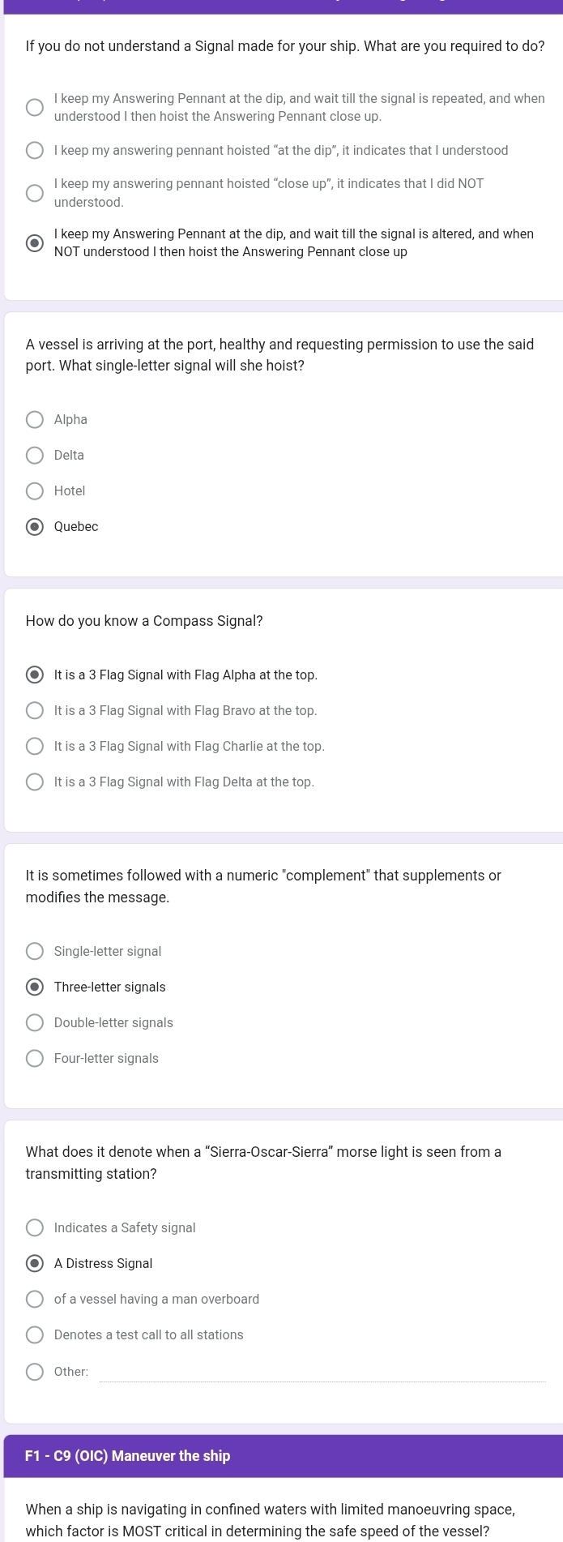Choose Delta as the single-letter signal

pyautogui.click(x=35, y=456)
